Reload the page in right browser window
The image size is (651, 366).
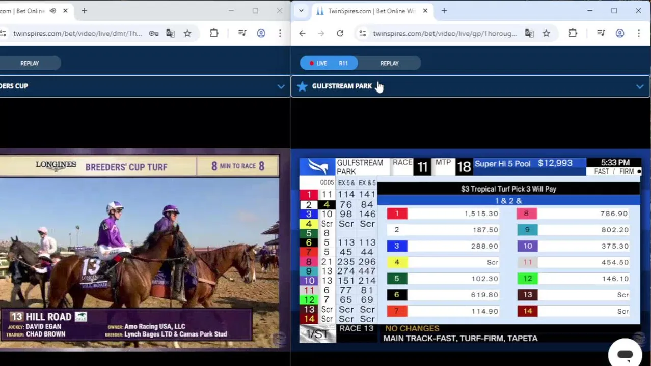[340, 34]
